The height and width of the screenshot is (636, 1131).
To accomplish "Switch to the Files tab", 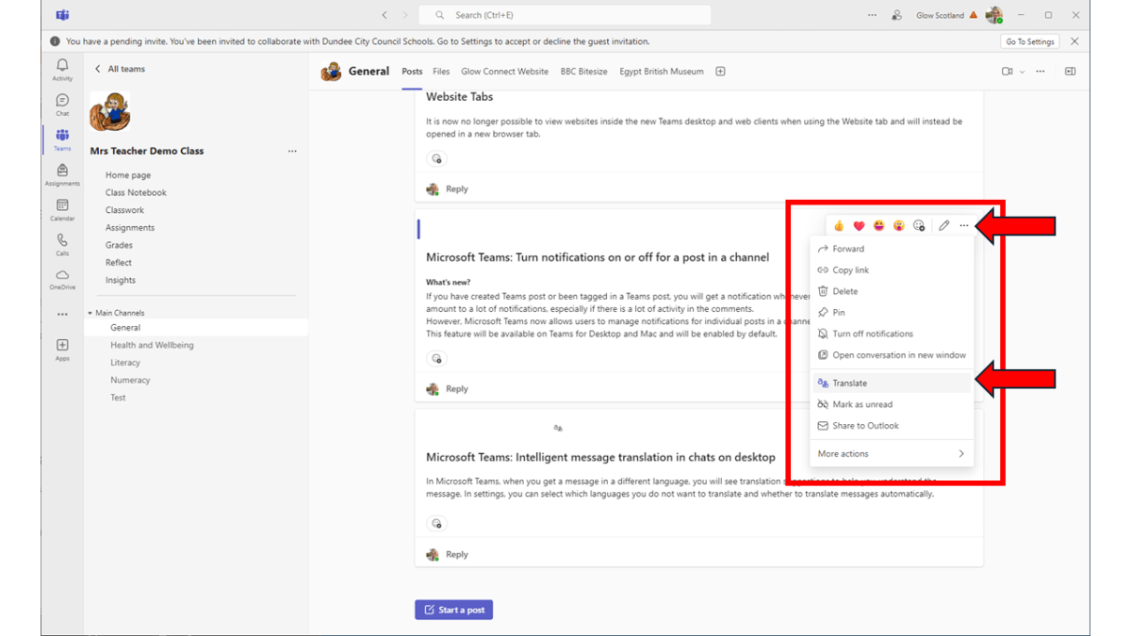I will click(440, 71).
